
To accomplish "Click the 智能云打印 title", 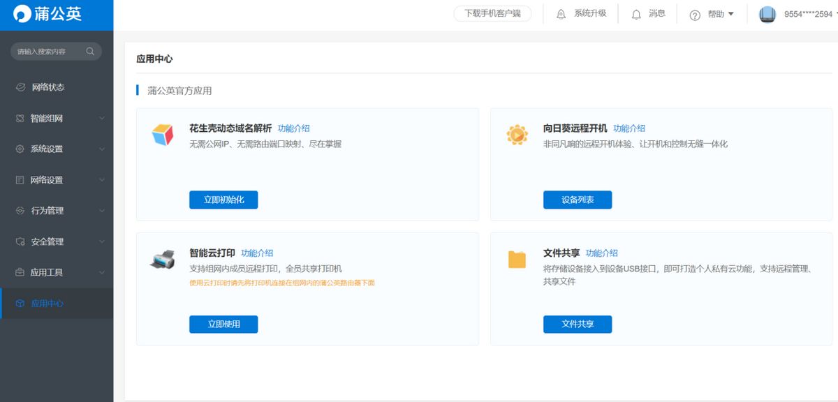I will click(212, 253).
